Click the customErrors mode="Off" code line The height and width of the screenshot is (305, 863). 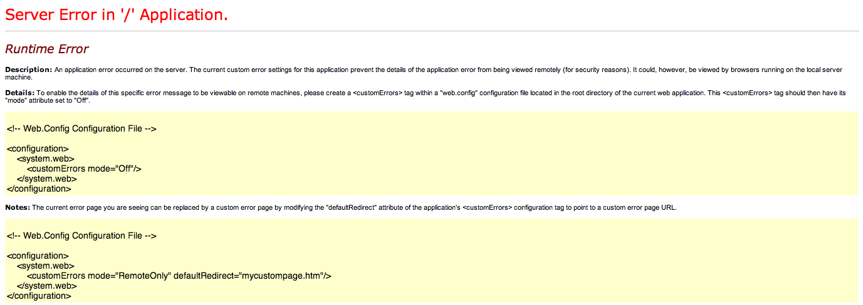click(x=85, y=168)
